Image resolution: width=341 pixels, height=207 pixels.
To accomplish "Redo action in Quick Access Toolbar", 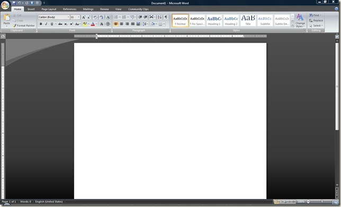I will (x=27, y=3).
